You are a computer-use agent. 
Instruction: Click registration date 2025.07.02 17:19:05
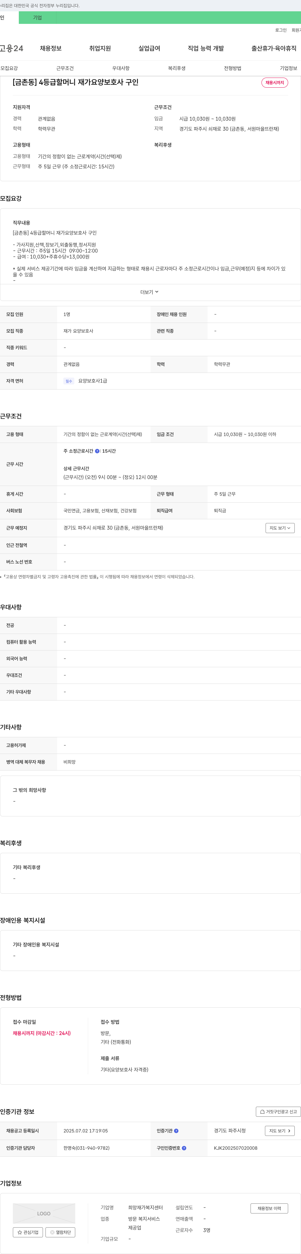(86, 1131)
